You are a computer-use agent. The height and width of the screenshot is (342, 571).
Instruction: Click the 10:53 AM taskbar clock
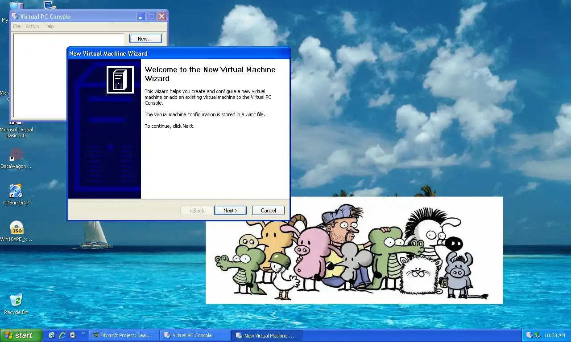(x=554, y=335)
